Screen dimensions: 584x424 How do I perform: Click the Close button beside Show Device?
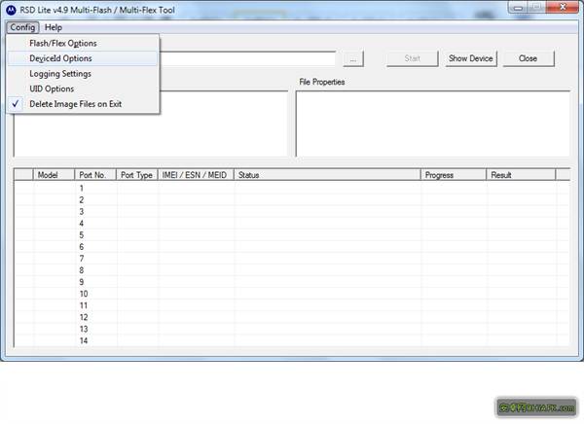pos(529,58)
